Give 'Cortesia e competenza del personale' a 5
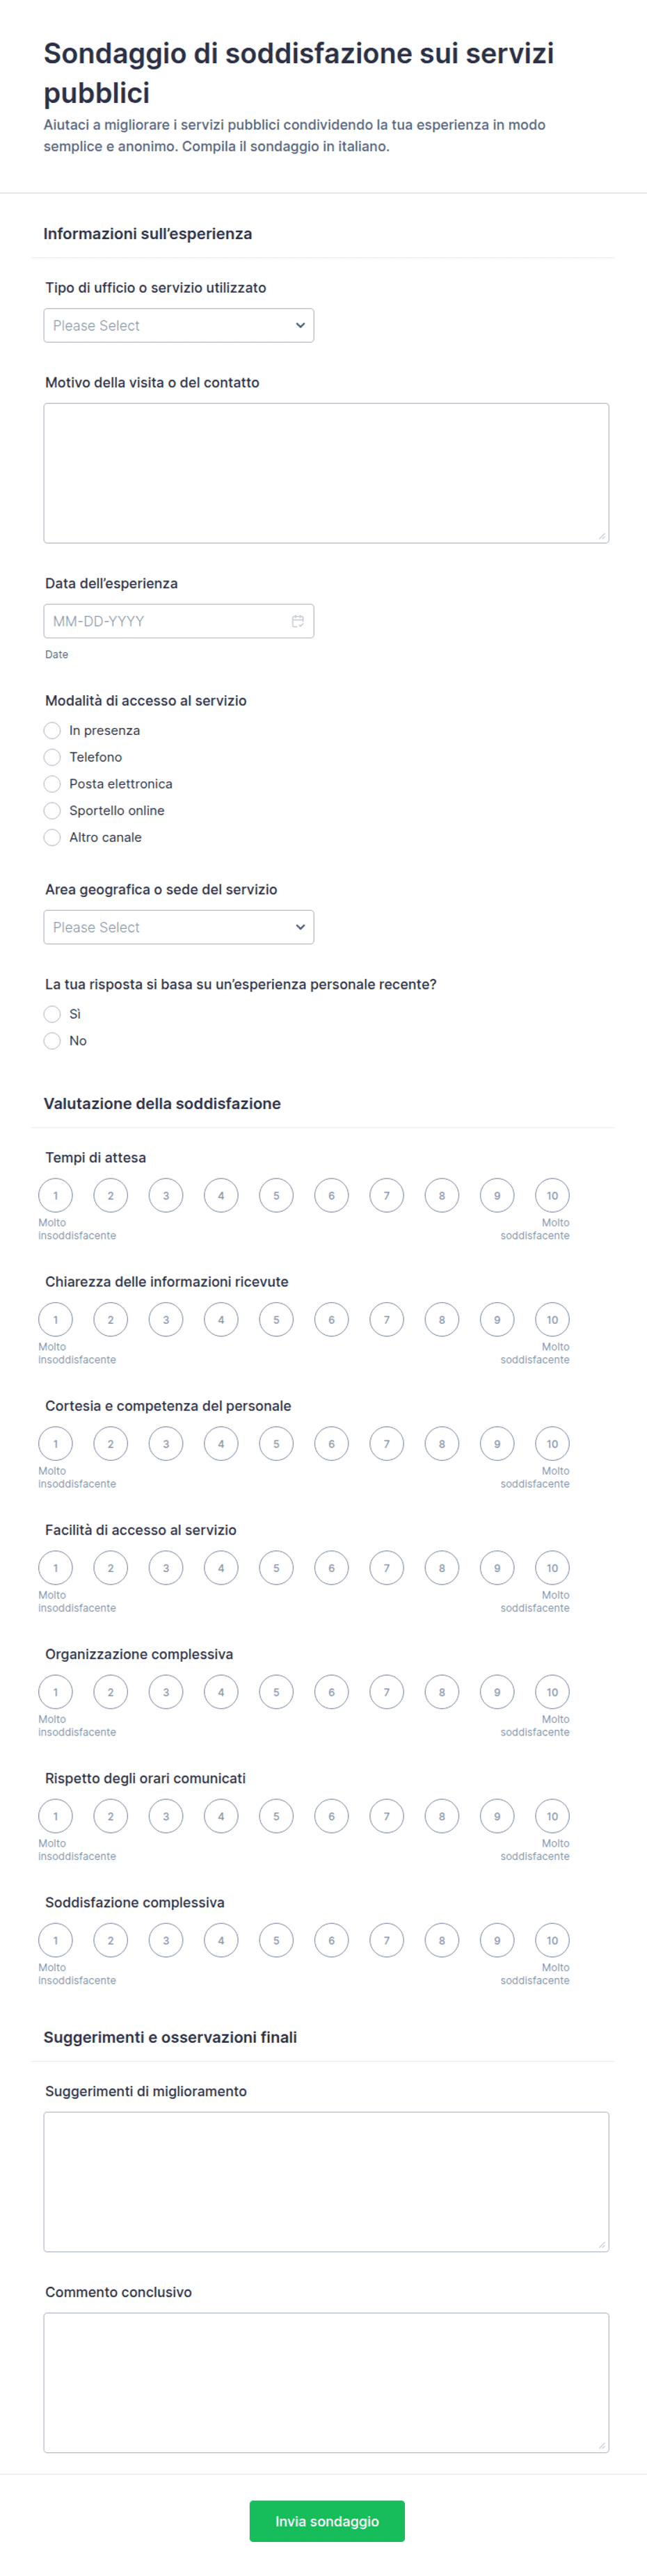Screen dimensions: 647x2576 coord(276,1443)
